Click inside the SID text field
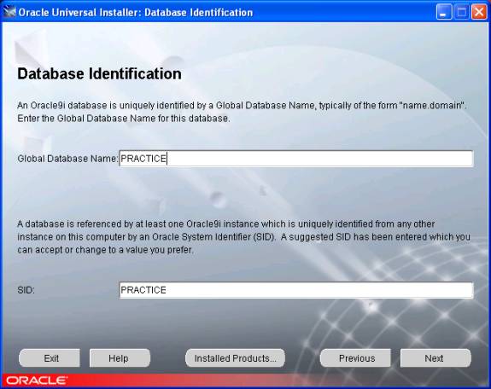This screenshot has width=491, height=389. point(296,290)
